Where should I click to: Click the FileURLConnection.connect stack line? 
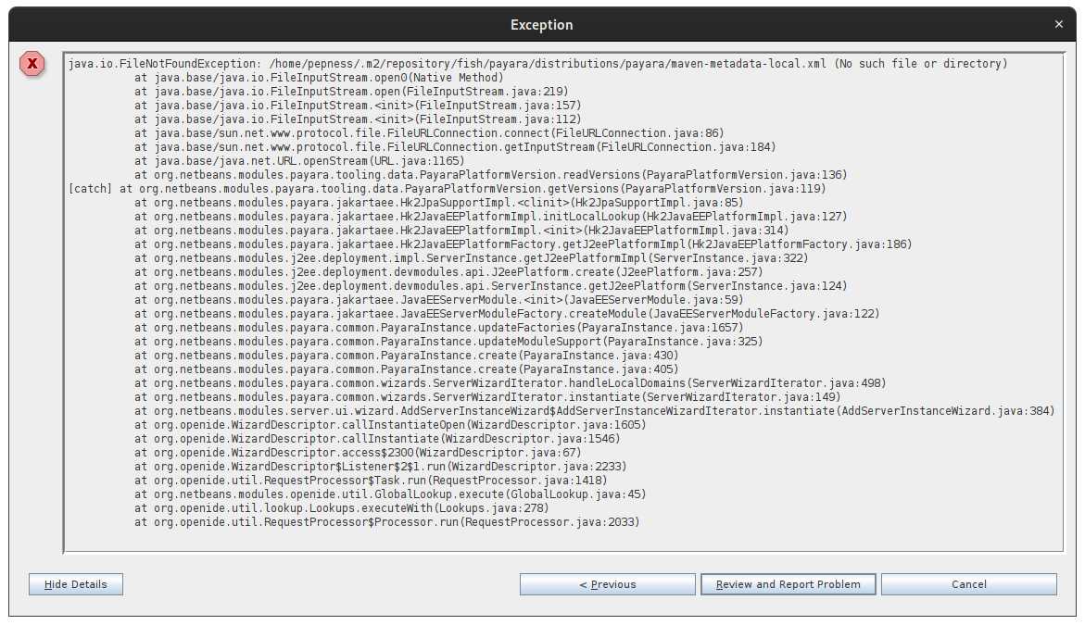tap(429, 132)
